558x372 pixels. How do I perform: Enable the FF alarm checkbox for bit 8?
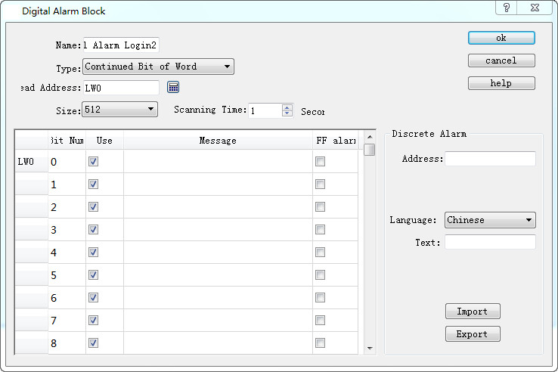320,343
